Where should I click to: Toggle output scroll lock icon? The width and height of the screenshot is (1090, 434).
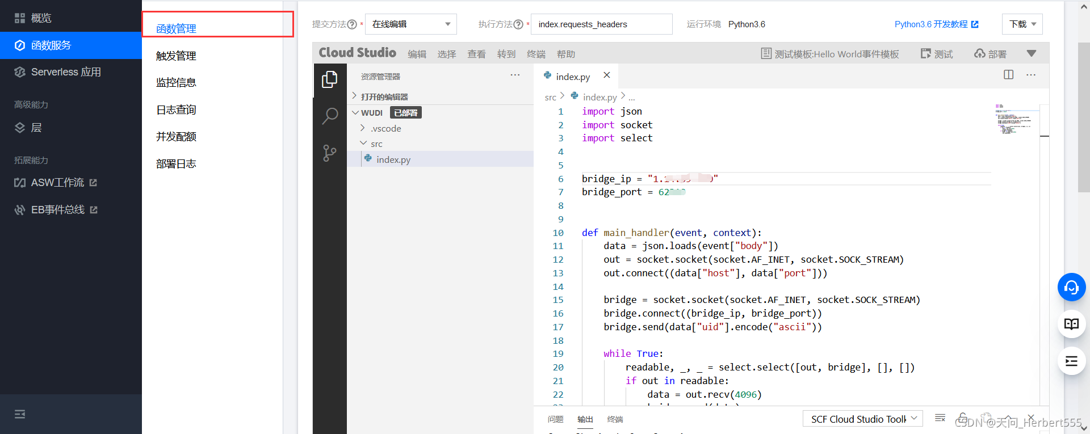click(963, 418)
